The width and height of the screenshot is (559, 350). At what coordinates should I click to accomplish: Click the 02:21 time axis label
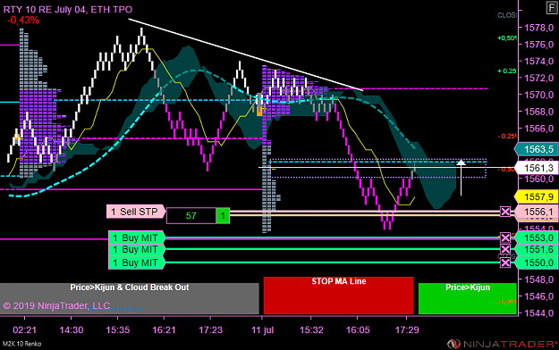(x=24, y=329)
